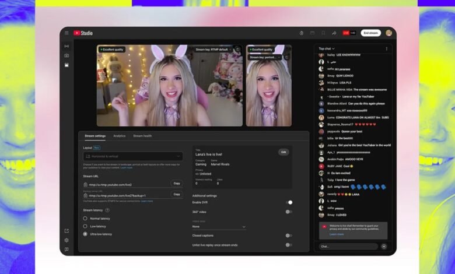Open the external link icon in left sidebar

(66, 231)
